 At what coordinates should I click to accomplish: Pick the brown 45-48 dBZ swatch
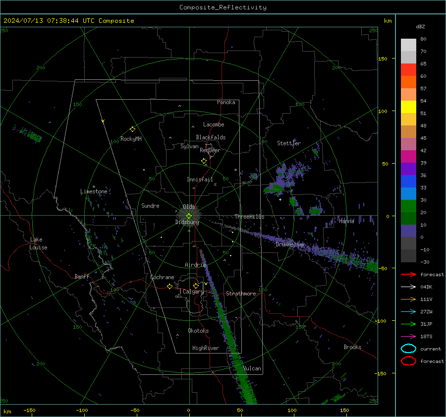408,131
